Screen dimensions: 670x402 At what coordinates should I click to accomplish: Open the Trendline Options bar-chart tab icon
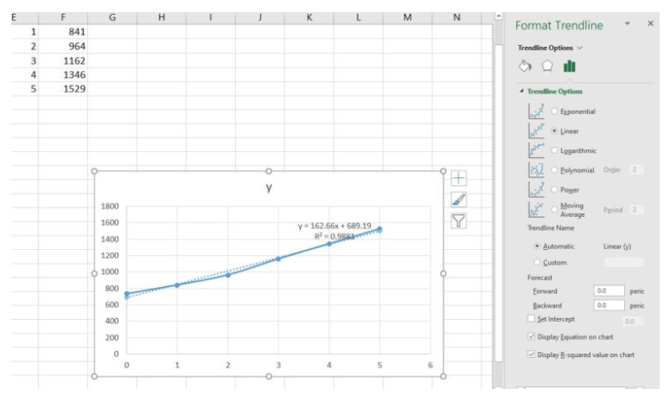(x=569, y=67)
